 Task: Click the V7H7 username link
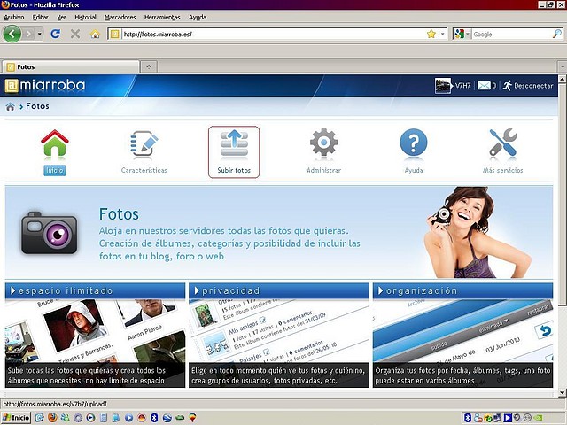point(462,86)
